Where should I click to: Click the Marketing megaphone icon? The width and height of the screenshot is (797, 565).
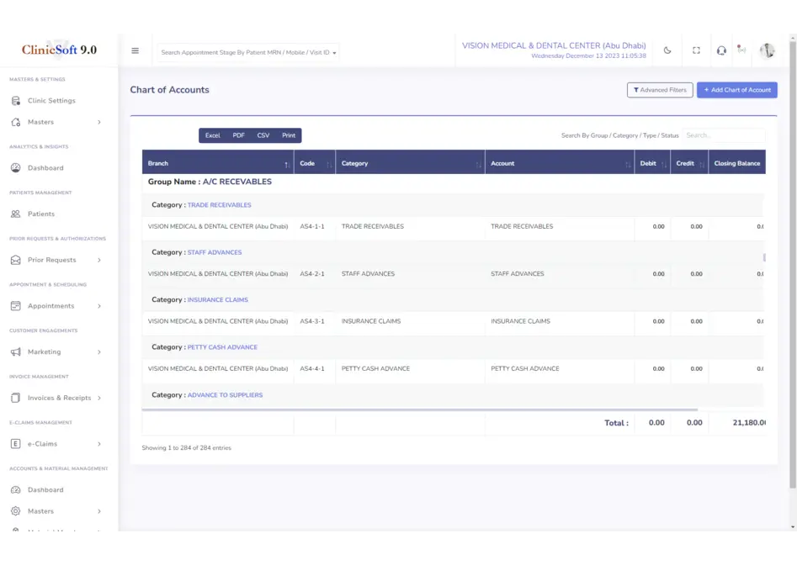point(16,352)
